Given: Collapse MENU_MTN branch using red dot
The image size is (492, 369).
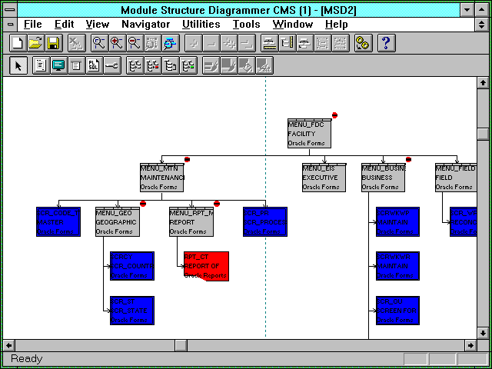Looking at the screenshot, I should 187,160.
